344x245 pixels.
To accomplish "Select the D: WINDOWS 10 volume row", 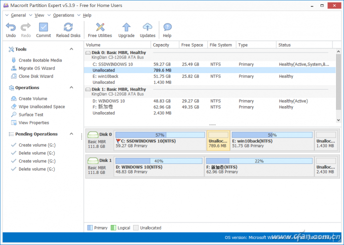I will 210,101.
